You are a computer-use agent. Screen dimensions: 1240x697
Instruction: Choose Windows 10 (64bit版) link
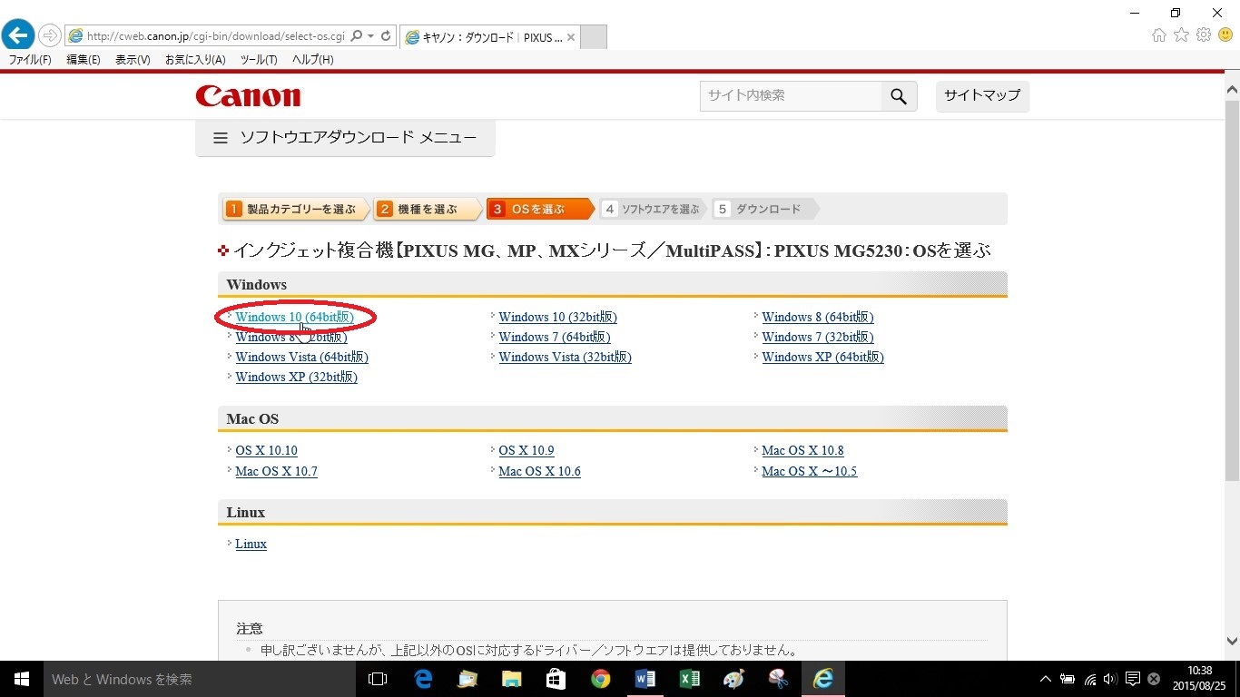(x=294, y=317)
